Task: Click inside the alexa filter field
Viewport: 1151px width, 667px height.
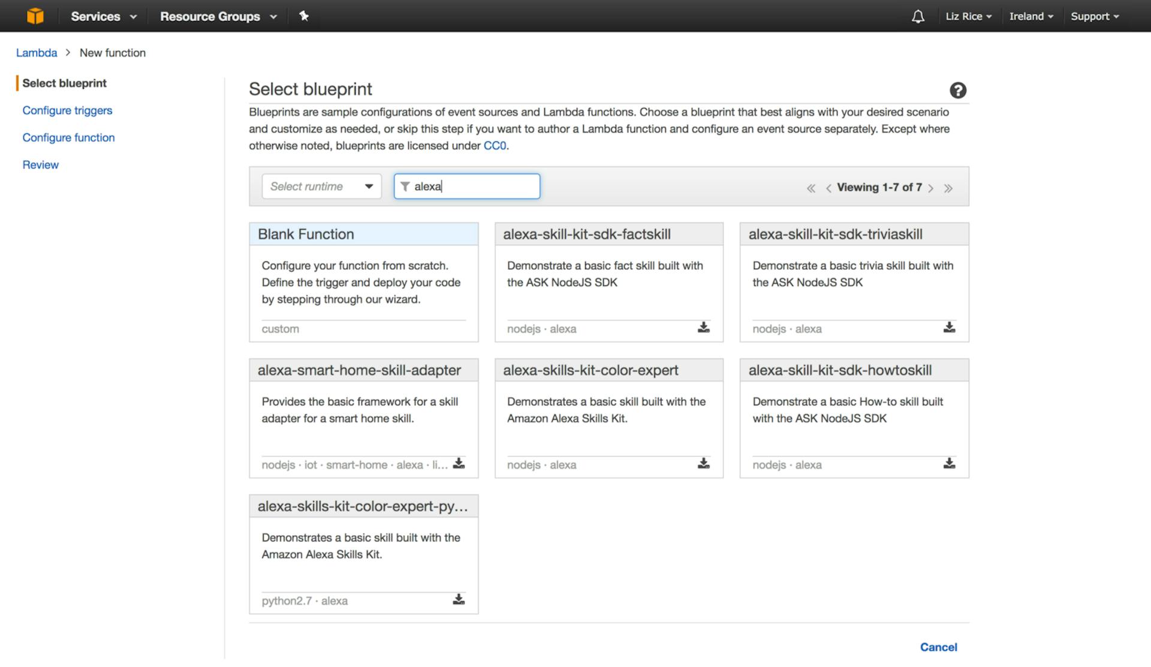Action: [474, 186]
